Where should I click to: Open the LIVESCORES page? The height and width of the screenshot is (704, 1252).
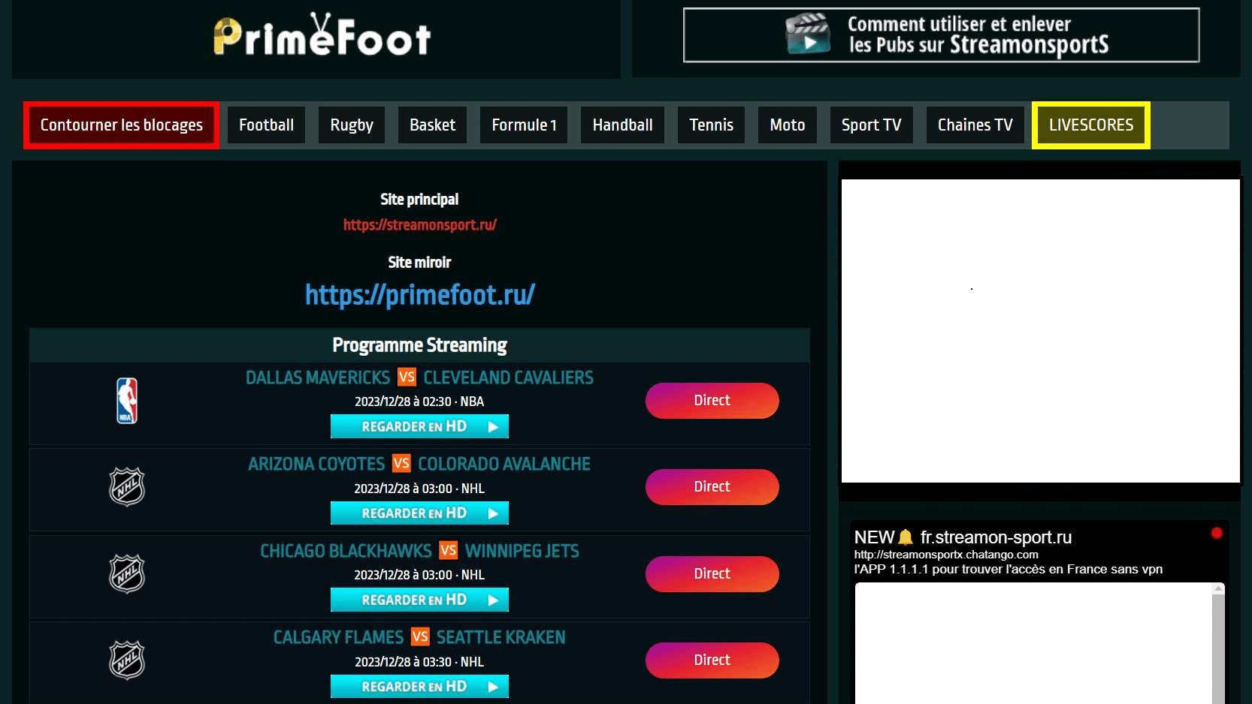pos(1091,125)
